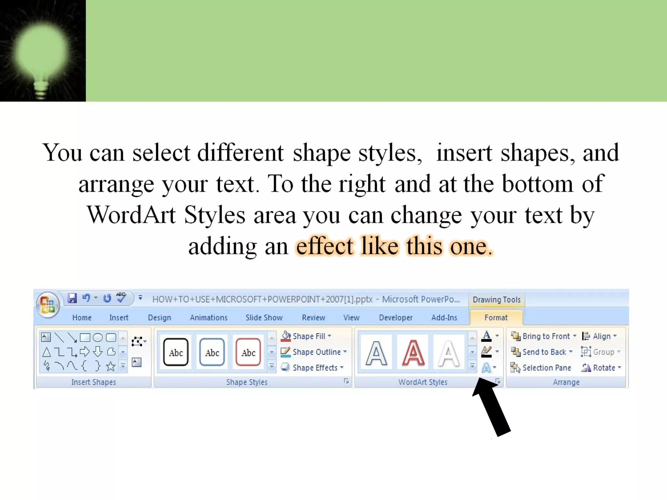Apply the blue outlined Abc shape style
This screenshot has width=667, height=500.
click(x=212, y=353)
